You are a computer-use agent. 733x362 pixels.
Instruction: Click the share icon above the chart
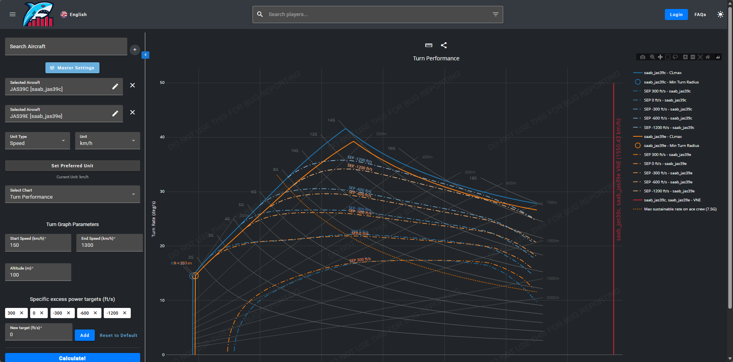444,45
